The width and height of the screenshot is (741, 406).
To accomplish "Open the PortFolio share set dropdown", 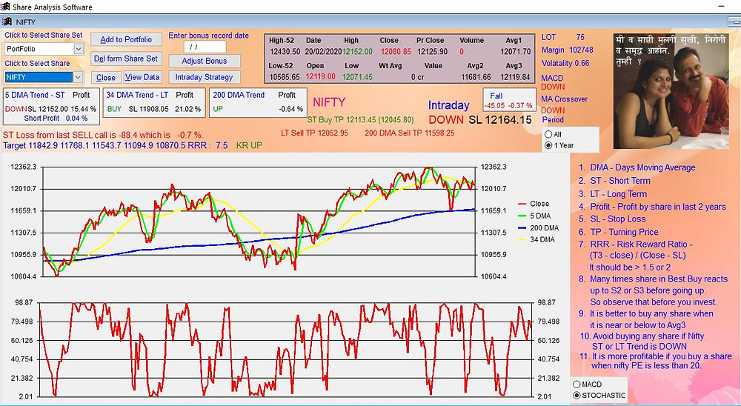I will [x=79, y=49].
